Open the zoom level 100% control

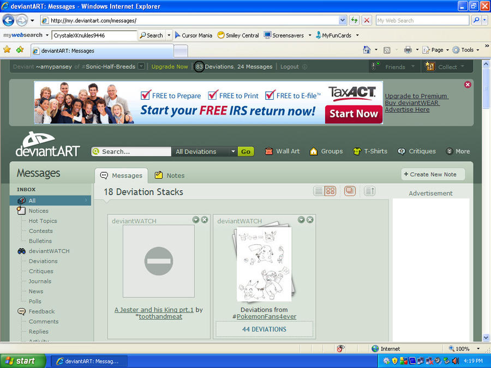pyautogui.click(x=465, y=348)
